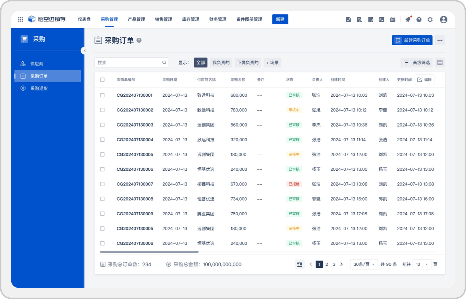Select 采购管理 in top navigation
The height and width of the screenshot is (299, 466).
(109, 20)
